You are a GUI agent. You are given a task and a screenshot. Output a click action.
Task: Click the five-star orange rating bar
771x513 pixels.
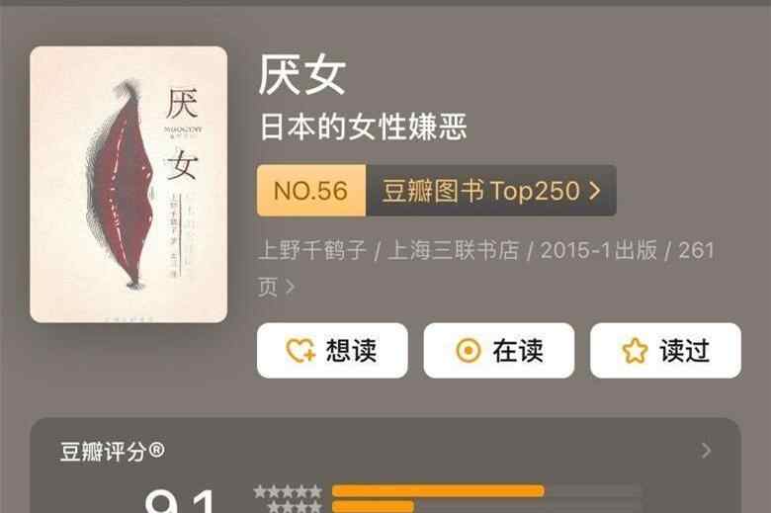(438, 491)
